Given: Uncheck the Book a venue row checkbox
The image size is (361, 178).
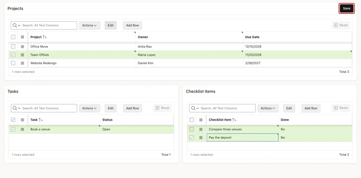Looking at the screenshot, I should [13, 129].
